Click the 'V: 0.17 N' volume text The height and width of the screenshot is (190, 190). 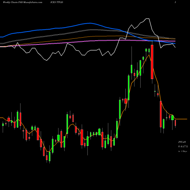click(x=183, y=147)
